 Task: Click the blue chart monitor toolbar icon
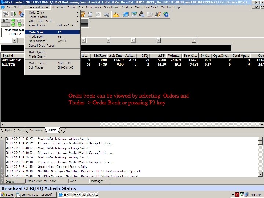126,14
